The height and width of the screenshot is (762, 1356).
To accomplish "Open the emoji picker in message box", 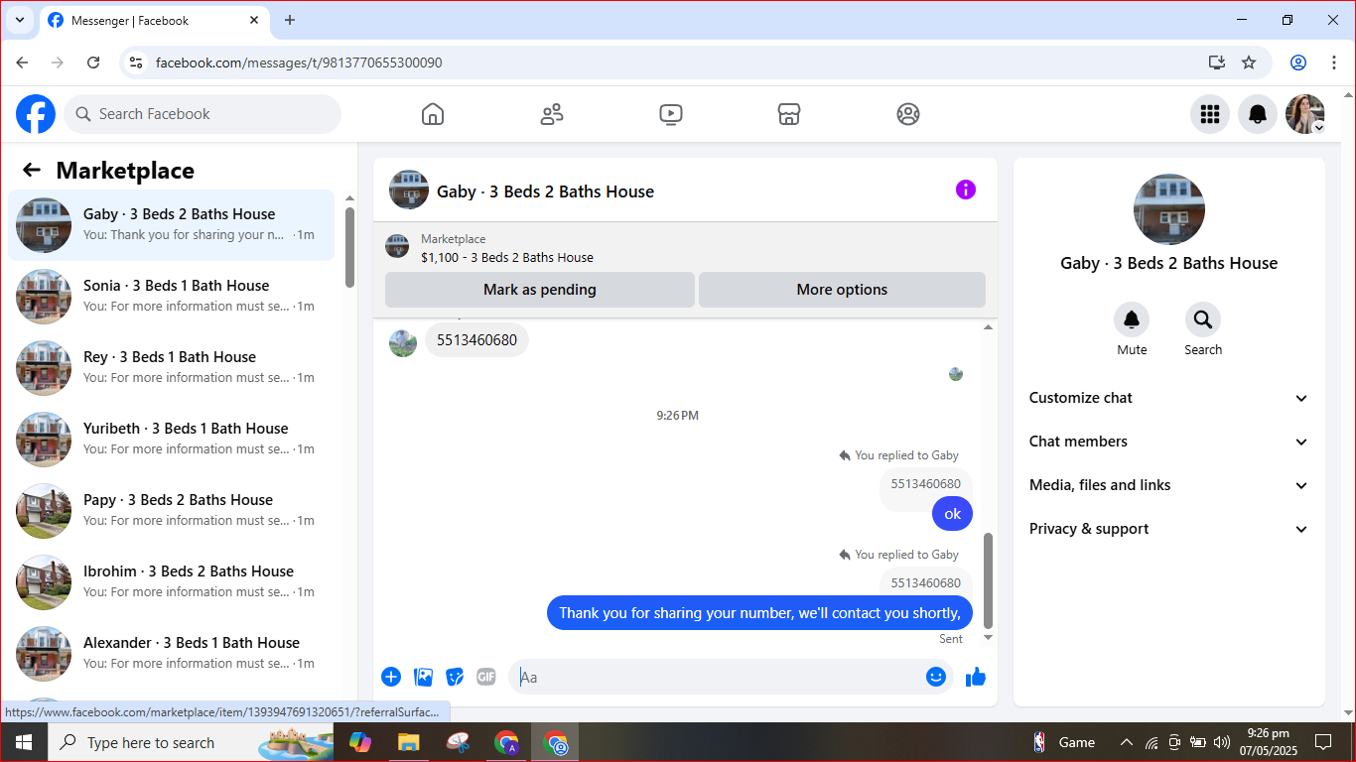I will 936,677.
